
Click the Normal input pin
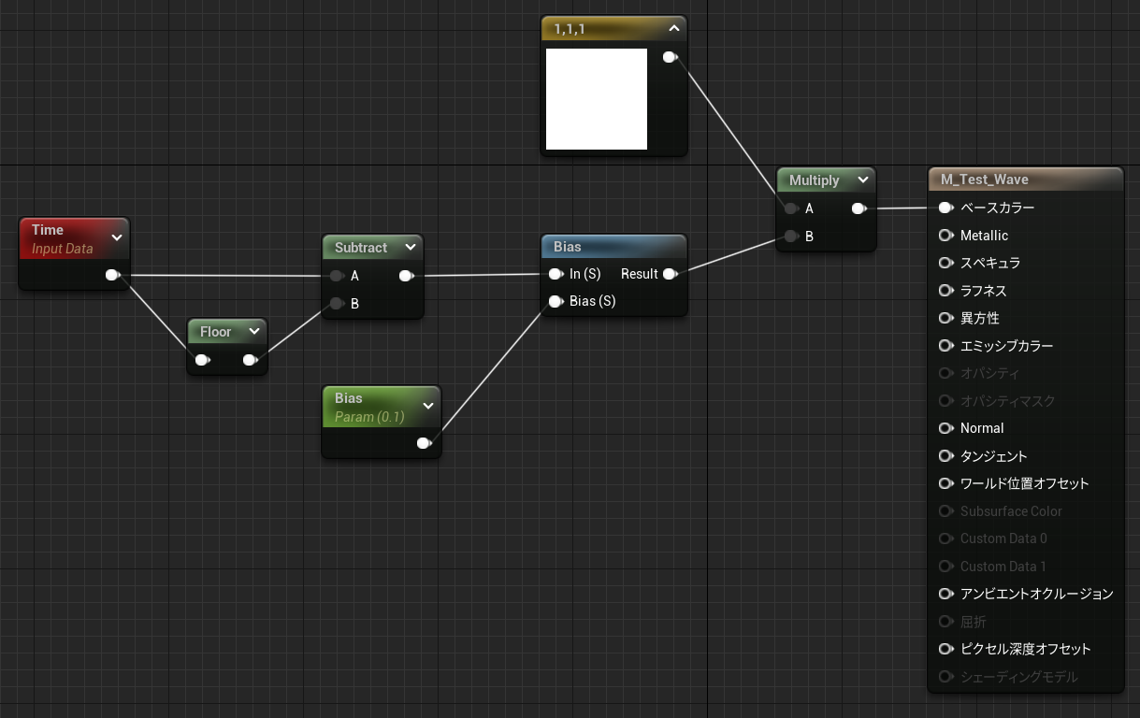(945, 428)
